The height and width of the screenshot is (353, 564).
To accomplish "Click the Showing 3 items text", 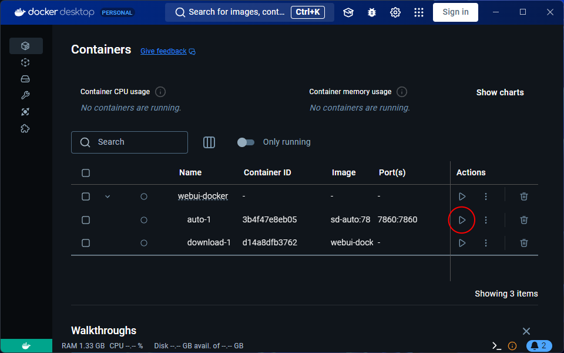I will [506, 294].
